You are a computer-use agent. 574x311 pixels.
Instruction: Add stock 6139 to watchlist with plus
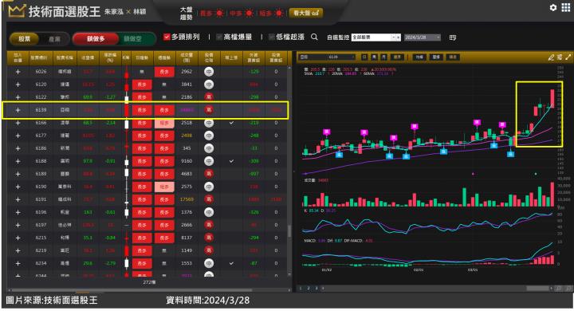[x=18, y=110]
